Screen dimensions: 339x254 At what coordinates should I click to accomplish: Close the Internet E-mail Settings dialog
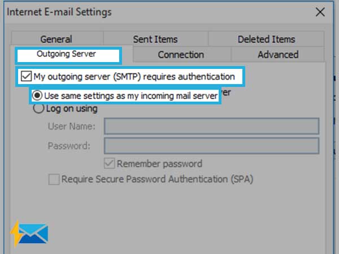tap(320, 12)
